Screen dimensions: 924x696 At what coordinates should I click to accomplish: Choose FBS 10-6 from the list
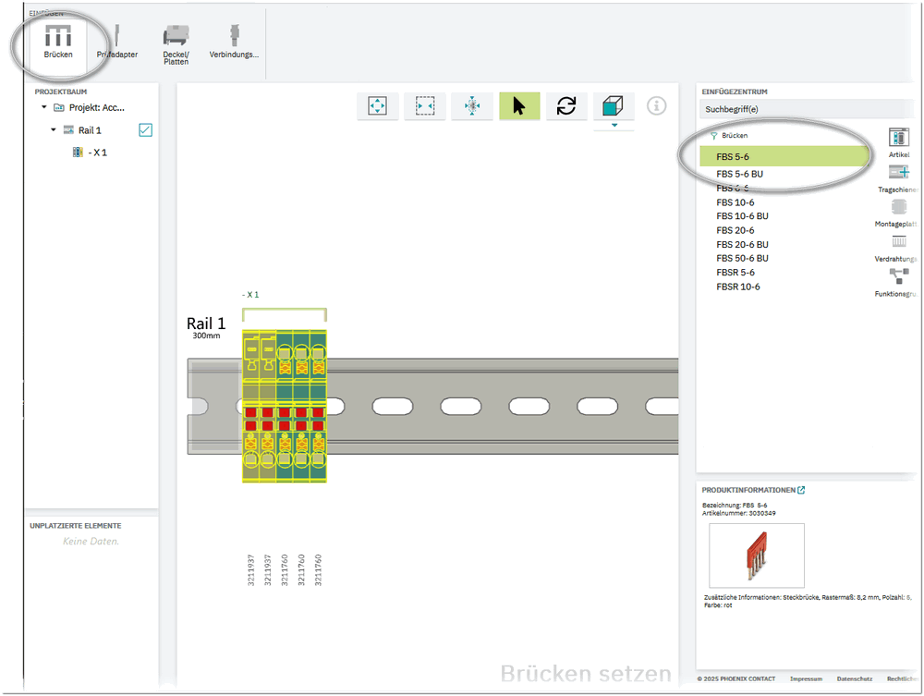coord(735,202)
